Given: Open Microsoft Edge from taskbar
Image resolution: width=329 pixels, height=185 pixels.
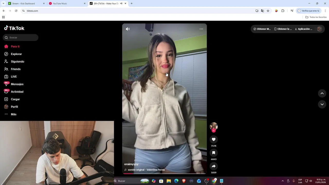Looking at the screenshot, I should 176,181.
